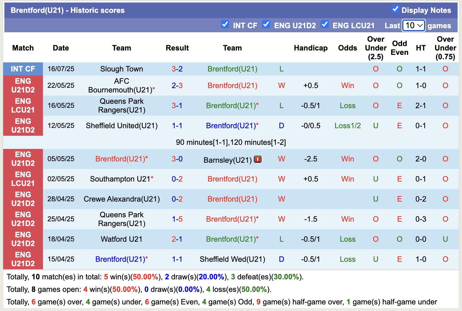Open the Southampton U21 team link

[121, 179]
